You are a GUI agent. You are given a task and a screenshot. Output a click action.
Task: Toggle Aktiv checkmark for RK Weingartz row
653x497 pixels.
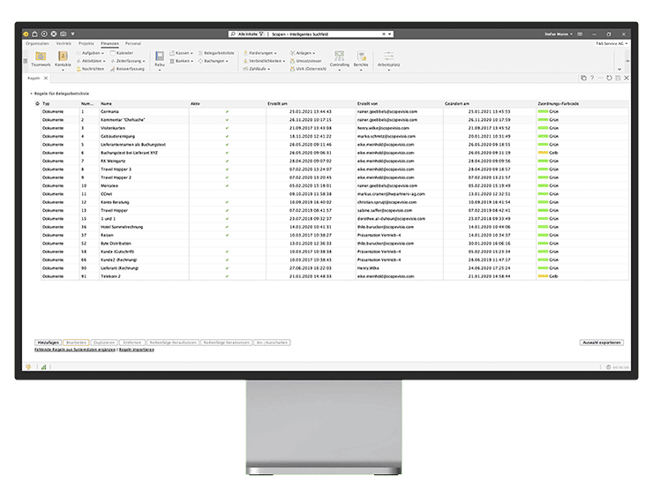[227, 161]
